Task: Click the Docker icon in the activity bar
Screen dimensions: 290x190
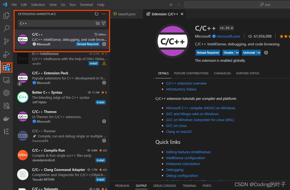Action: [6, 118]
